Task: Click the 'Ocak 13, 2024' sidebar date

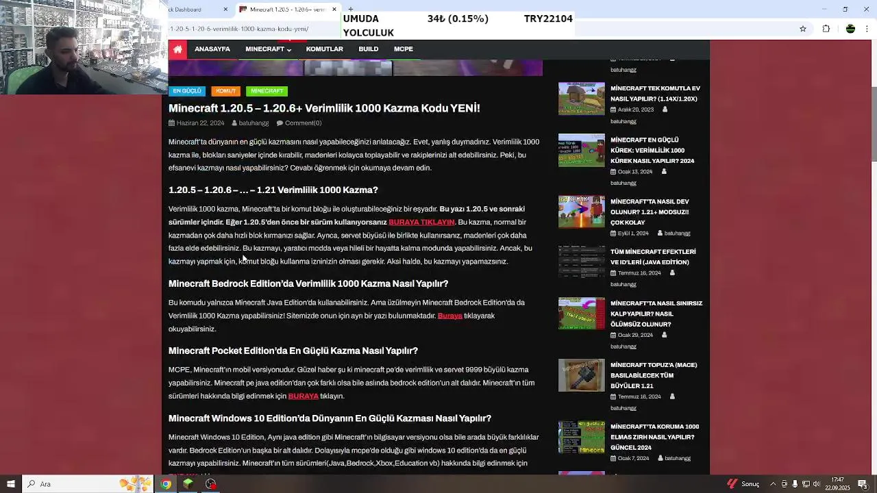Action: [x=635, y=172]
